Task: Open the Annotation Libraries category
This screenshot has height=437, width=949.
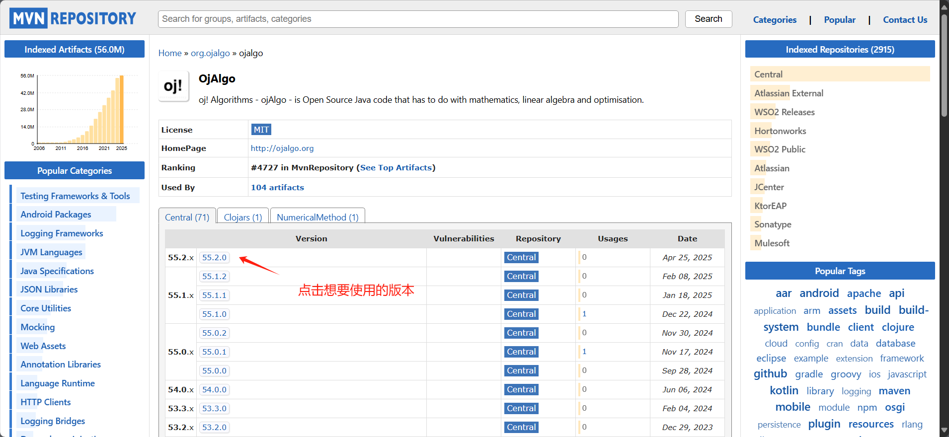Action: (x=61, y=364)
